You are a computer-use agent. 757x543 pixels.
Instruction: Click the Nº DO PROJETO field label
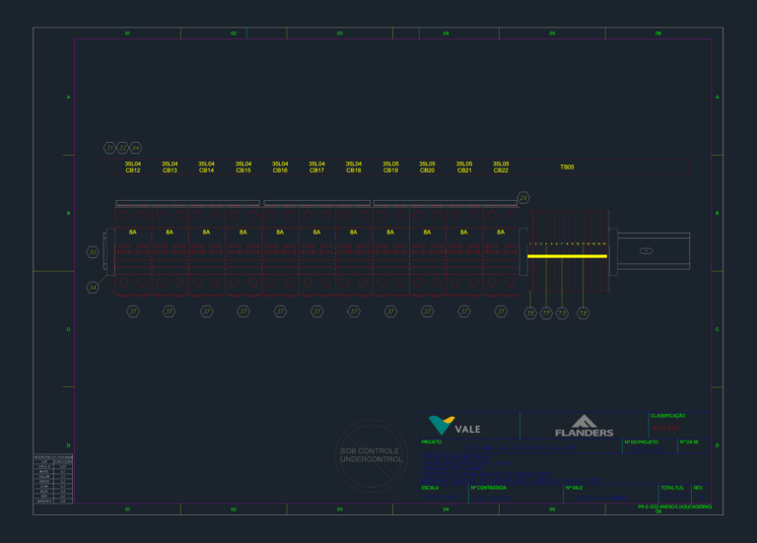pyautogui.click(x=641, y=442)
